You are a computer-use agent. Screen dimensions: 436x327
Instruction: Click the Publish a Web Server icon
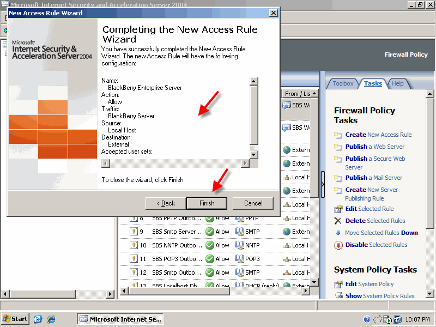338,147
